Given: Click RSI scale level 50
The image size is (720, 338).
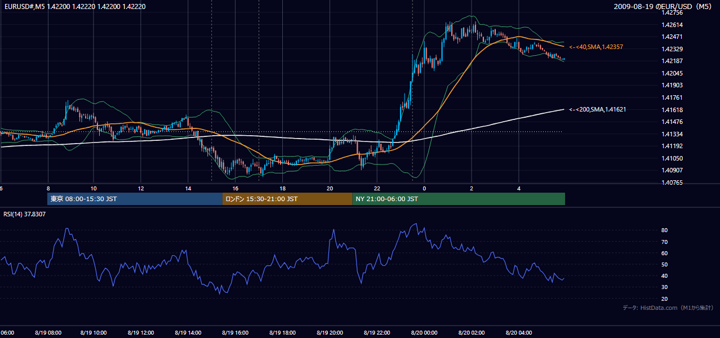Looking at the screenshot, I should (665, 264).
